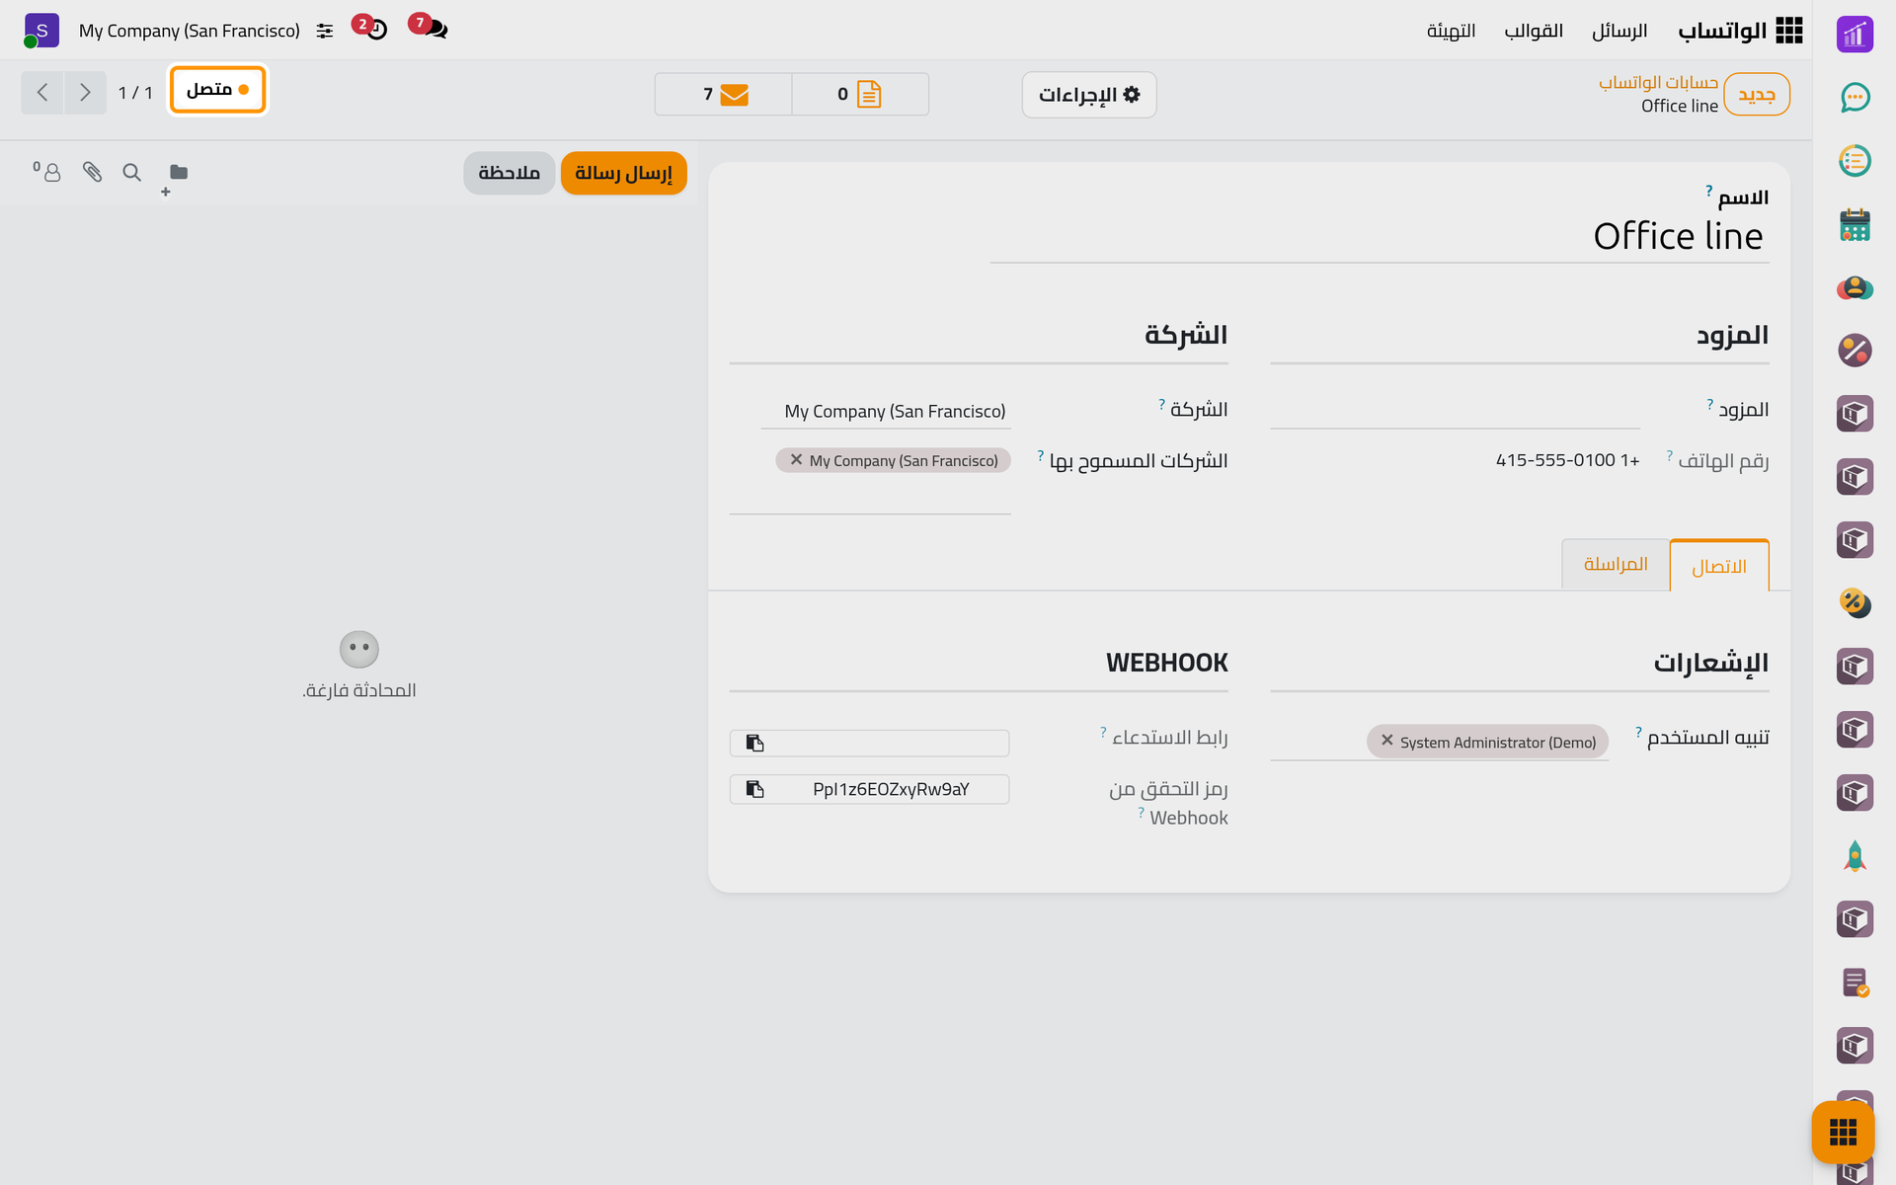The width and height of the screenshot is (1896, 1185).
Task: Open the الشركة company field dropdown
Action: 885,412
